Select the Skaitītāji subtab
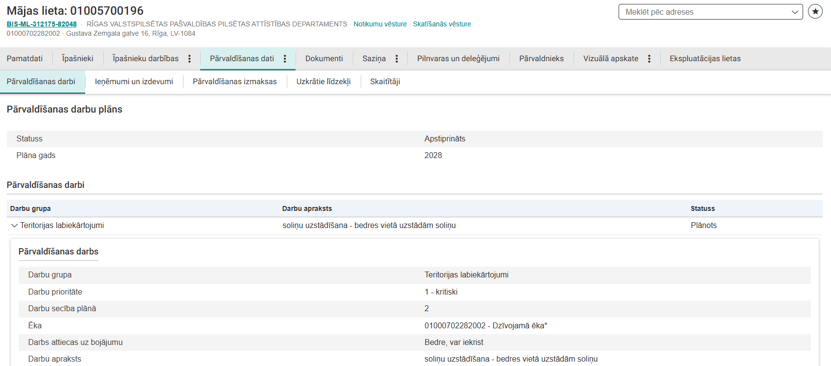831x366 pixels. point(385,82)
